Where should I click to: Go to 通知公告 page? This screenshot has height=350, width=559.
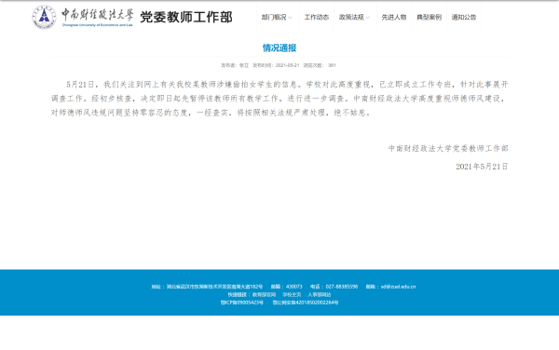tap(463, 17)
